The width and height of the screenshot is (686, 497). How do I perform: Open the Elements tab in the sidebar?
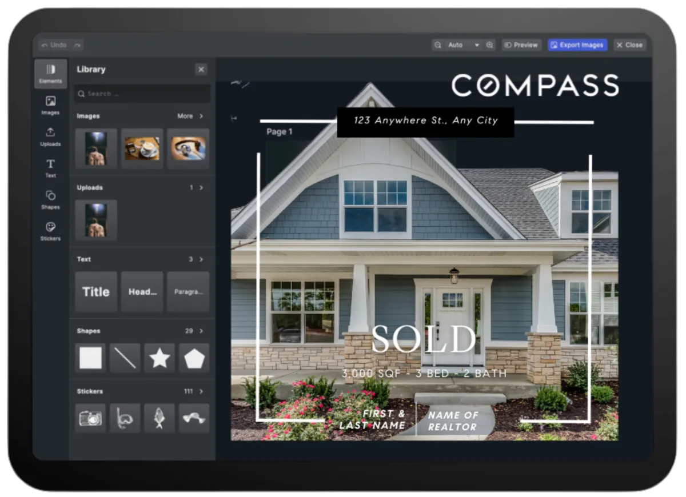[x=50, y=74]
